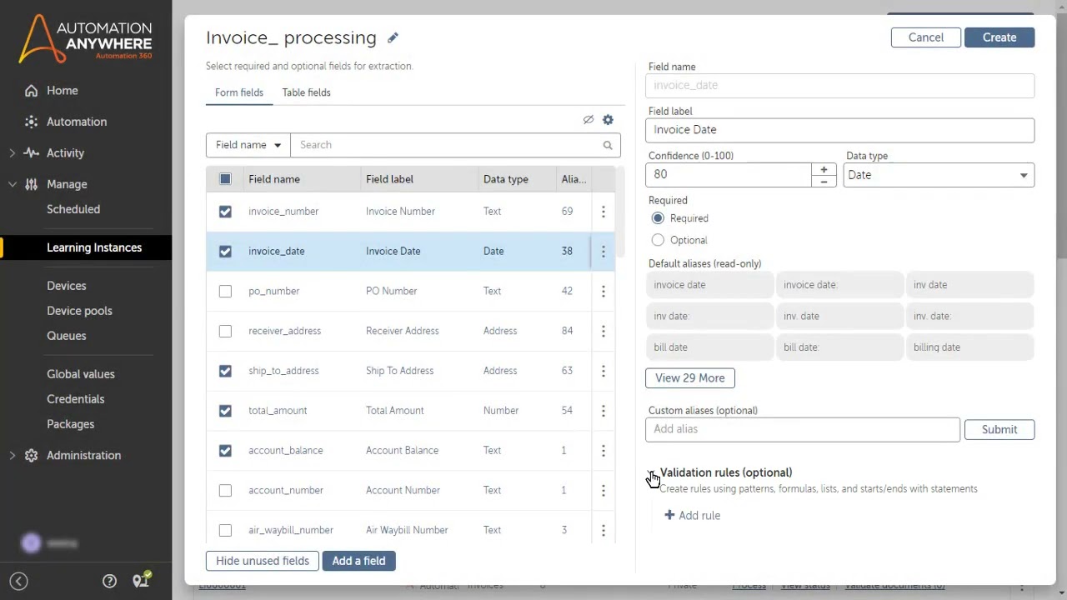This screenshot has width=1067, height=600.
Task: Click the Add rule link
Action: click(693, 516)
